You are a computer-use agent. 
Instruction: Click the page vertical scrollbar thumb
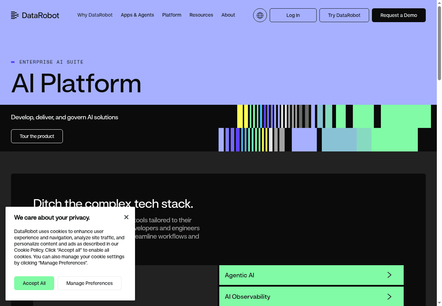(439, 41)
